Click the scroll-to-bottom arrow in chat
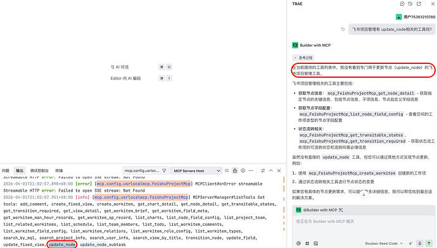The height and width of the screenshot is (248, 437). (364, 195)
